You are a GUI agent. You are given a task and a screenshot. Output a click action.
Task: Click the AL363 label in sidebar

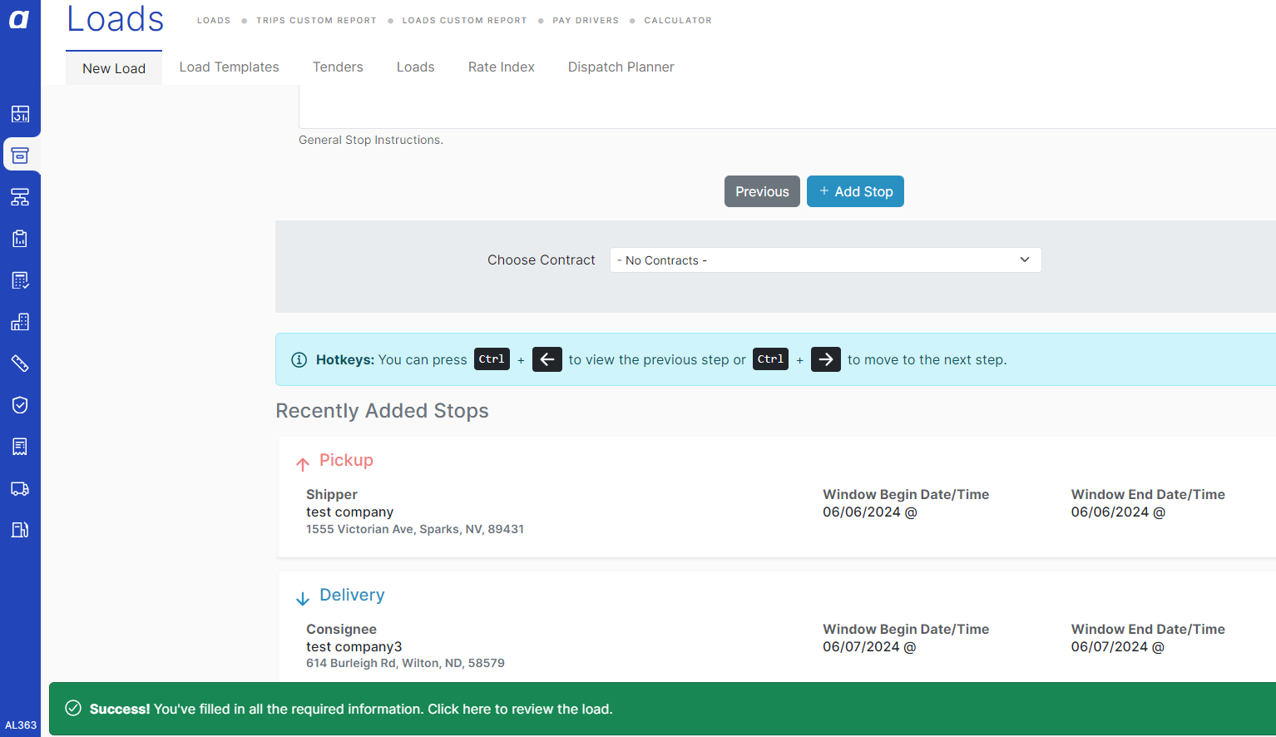pos(21,725)
